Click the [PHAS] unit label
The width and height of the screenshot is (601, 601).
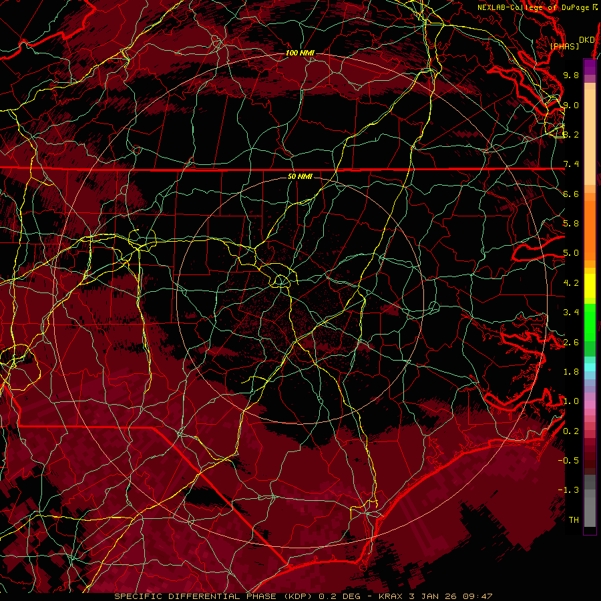pos(564,46)
